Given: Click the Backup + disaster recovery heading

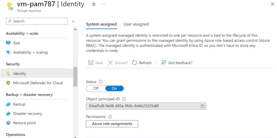Looking at the screenshot, I should 29,95.
